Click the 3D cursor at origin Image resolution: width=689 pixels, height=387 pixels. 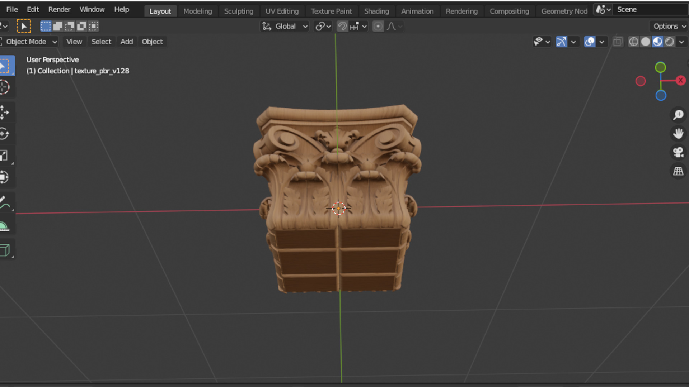338,208
